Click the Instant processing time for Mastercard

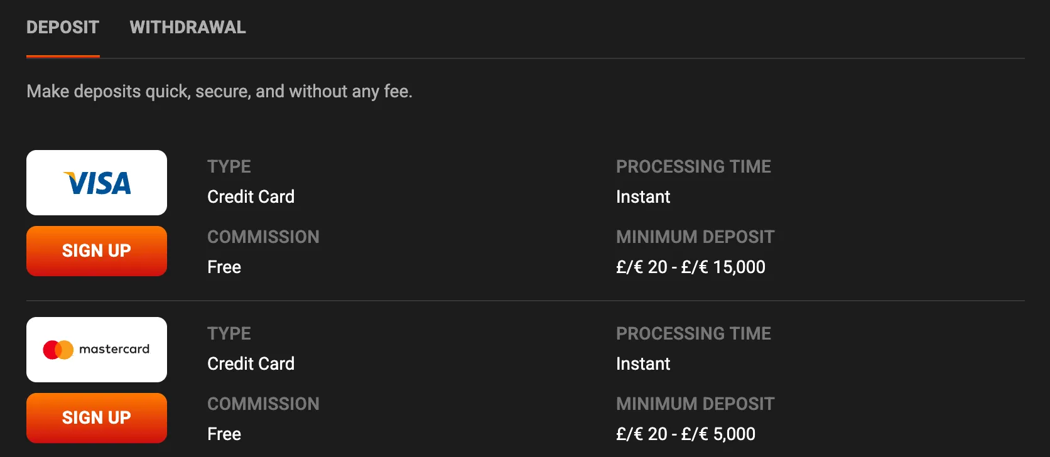tap(643, 363)
